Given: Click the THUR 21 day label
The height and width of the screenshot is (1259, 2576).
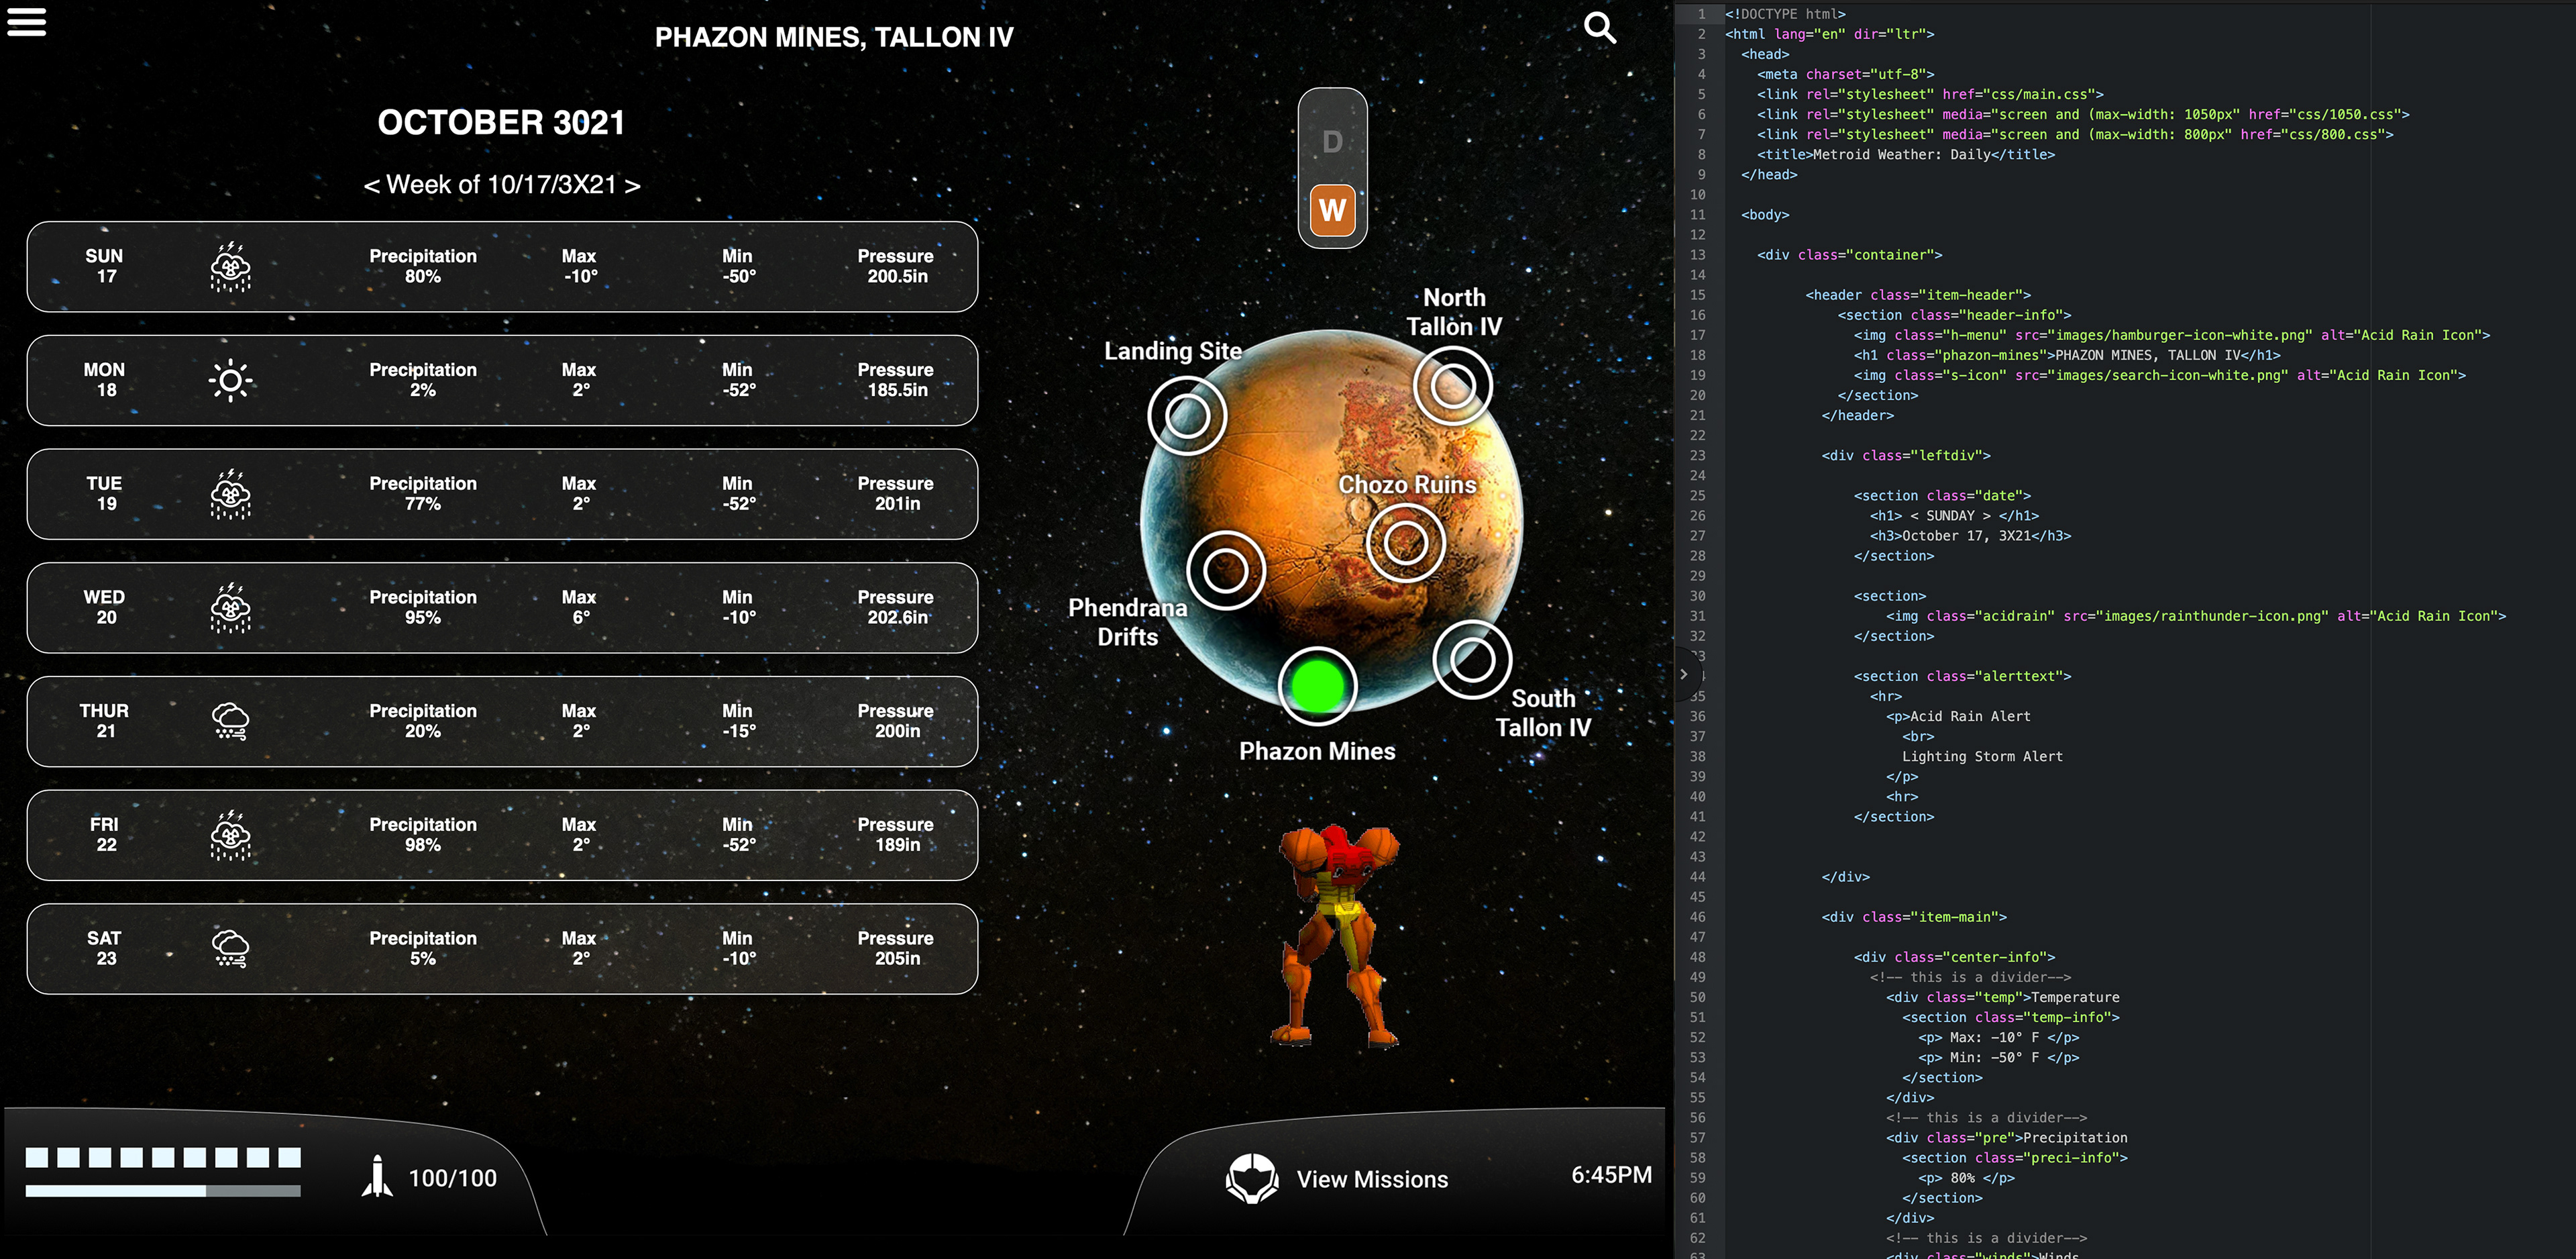Looking at the screenshot, I should 104,721.
